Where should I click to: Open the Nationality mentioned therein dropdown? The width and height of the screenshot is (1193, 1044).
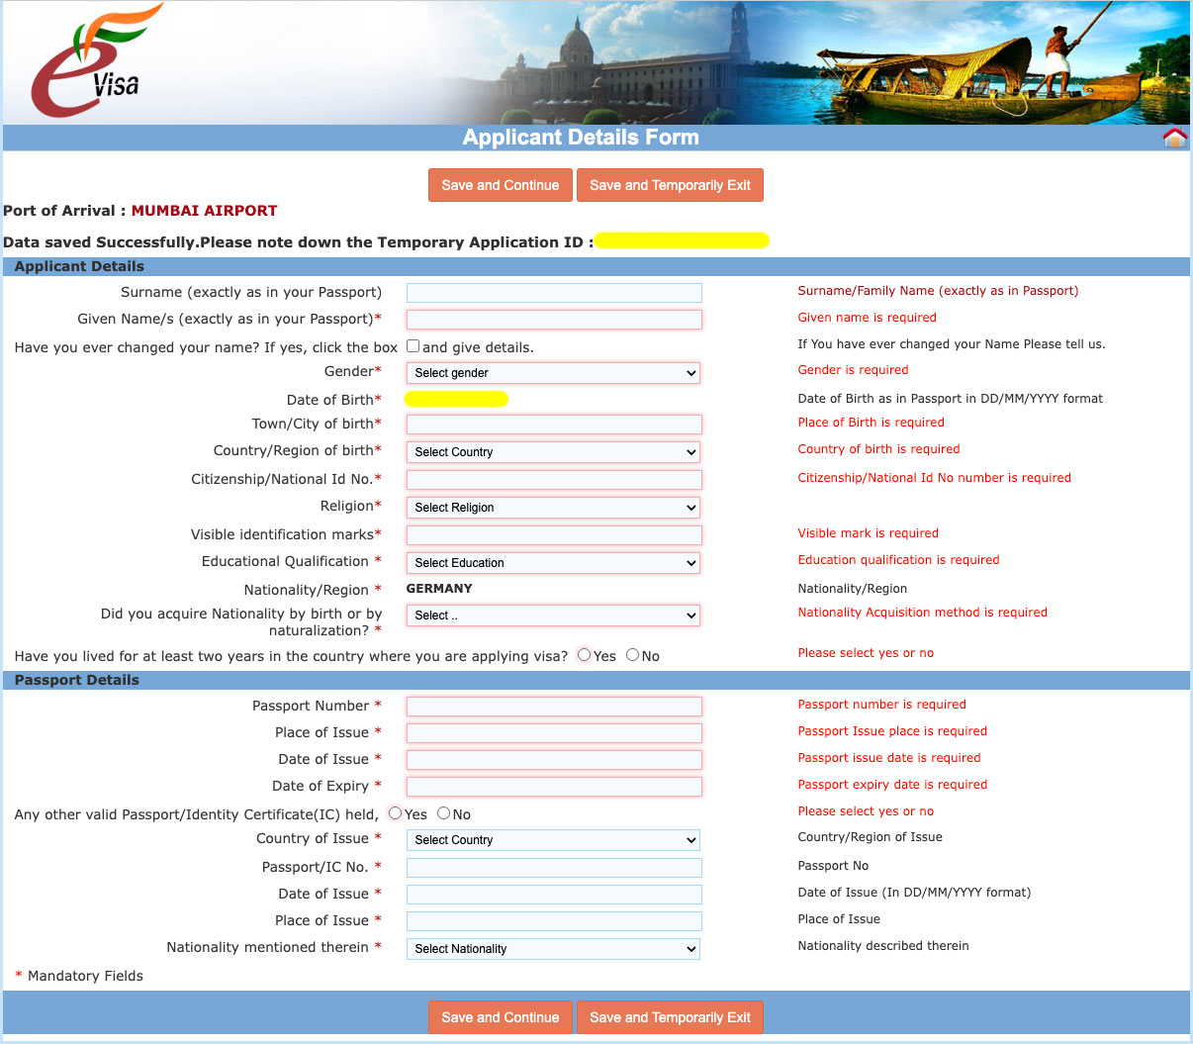[552, 948]
